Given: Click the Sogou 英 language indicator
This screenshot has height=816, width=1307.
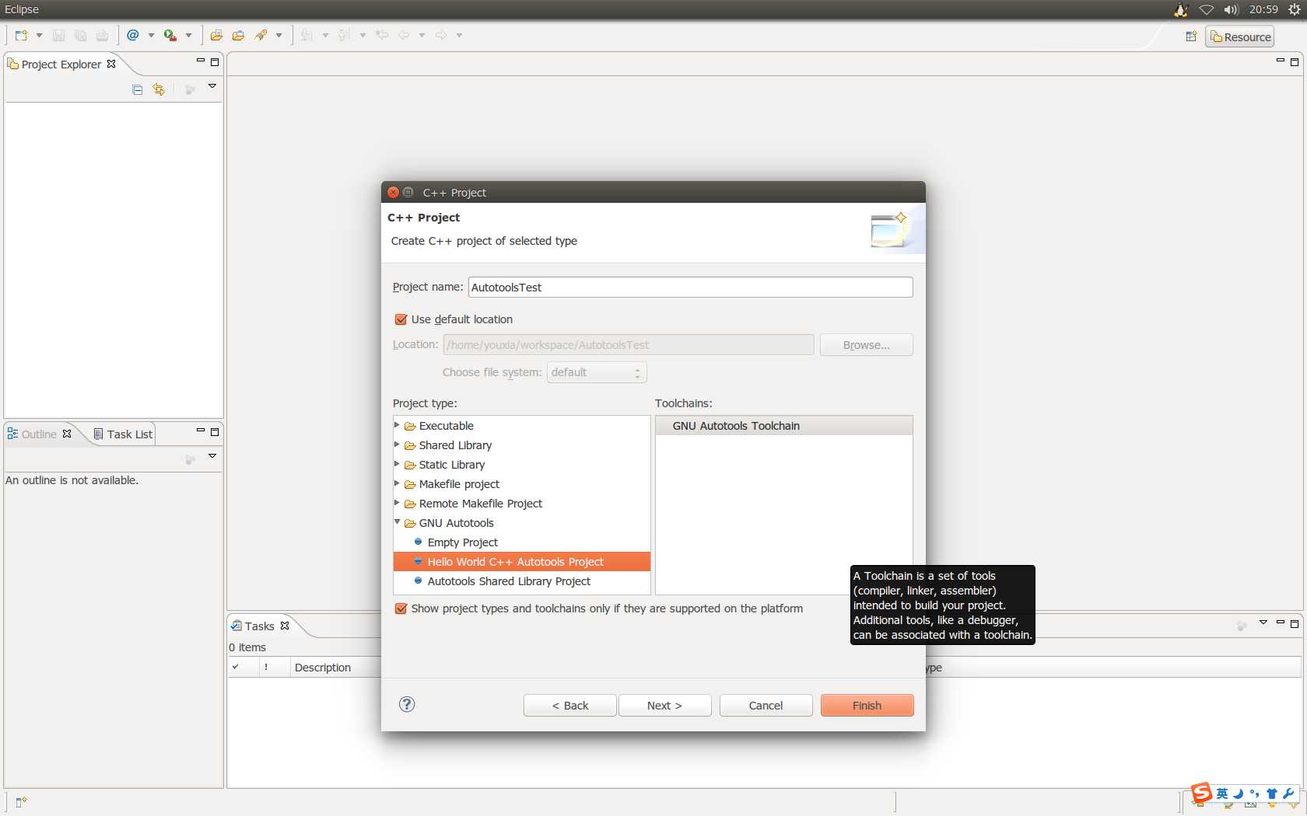Looking at the screenshot, I should pyautogui.click(x=1222, y=793).
